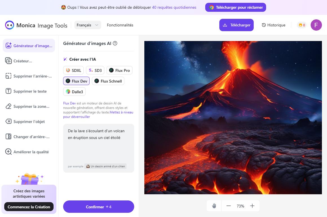The width and height of the screenshot is (327, 217).
Task: Select Changer d'arrière-plan tool
Action: coord(29,137)
